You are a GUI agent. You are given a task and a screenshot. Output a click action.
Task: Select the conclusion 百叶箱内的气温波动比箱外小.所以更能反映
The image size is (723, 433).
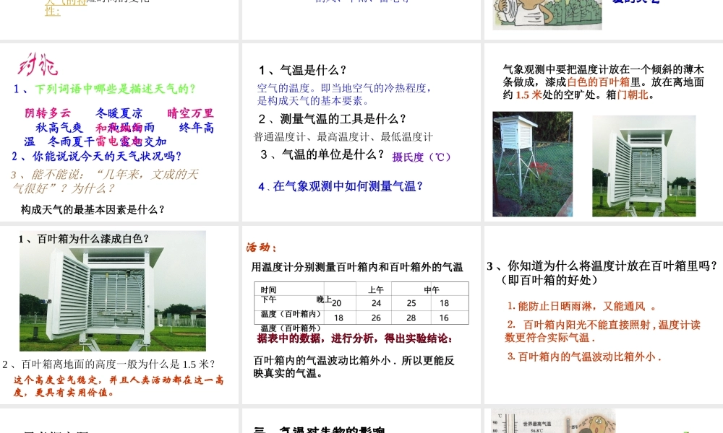tap(354, 367)
